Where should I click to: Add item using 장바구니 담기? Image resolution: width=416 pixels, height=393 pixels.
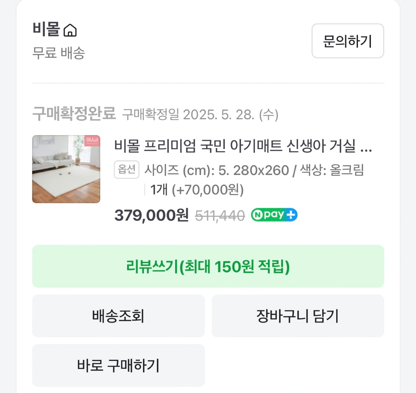click(298, 316)
